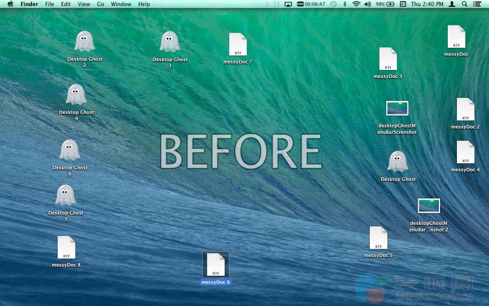
Task: Open the volume control in menu bar
Action: coord(367,4)
